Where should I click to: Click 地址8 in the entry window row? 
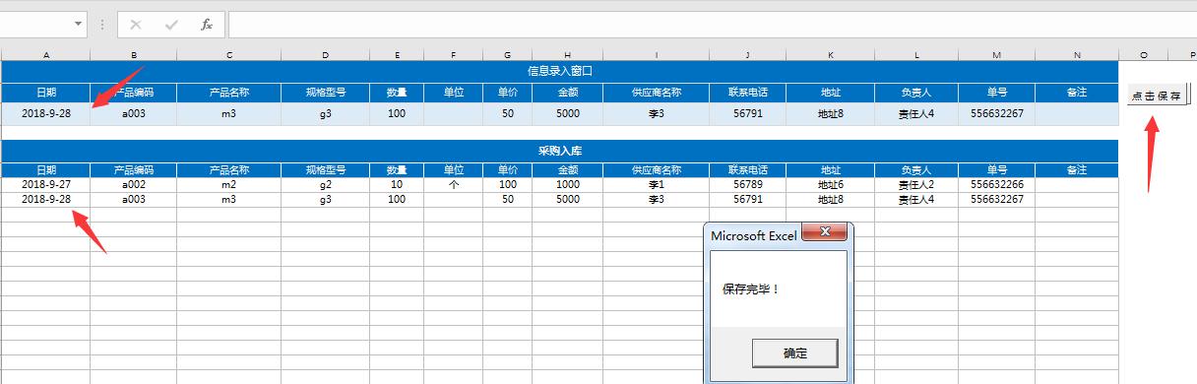[830, 113]
